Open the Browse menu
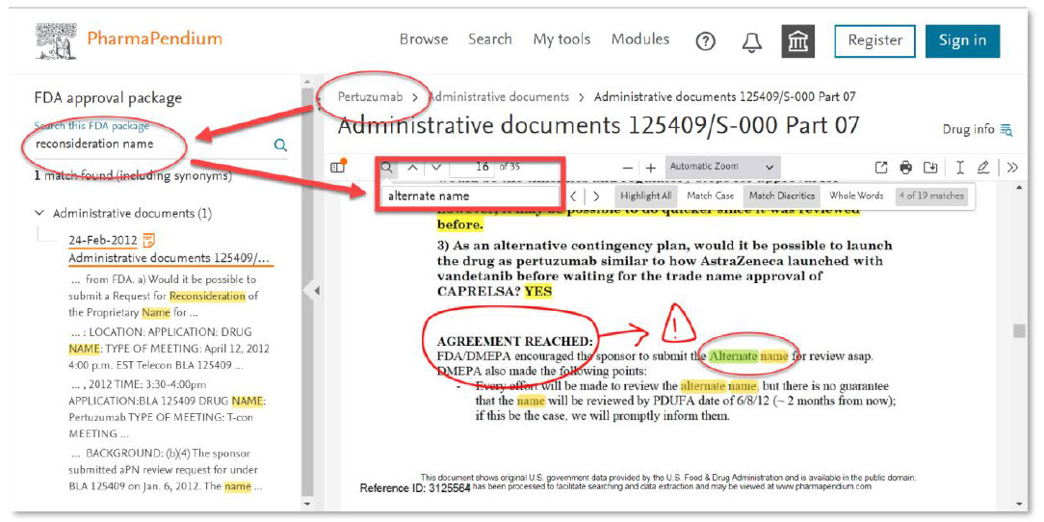Viewport: 1044px width, 522px height. pyautogui.click(x=424, y=39)
